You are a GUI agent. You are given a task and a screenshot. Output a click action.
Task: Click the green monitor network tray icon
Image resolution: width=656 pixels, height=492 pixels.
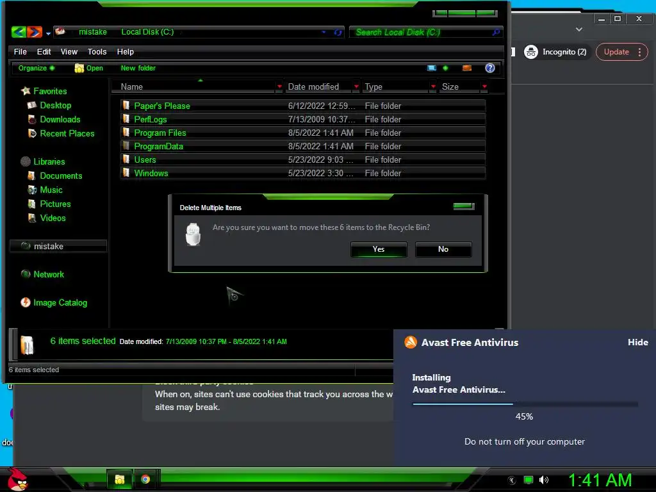[x=529, y=480]
